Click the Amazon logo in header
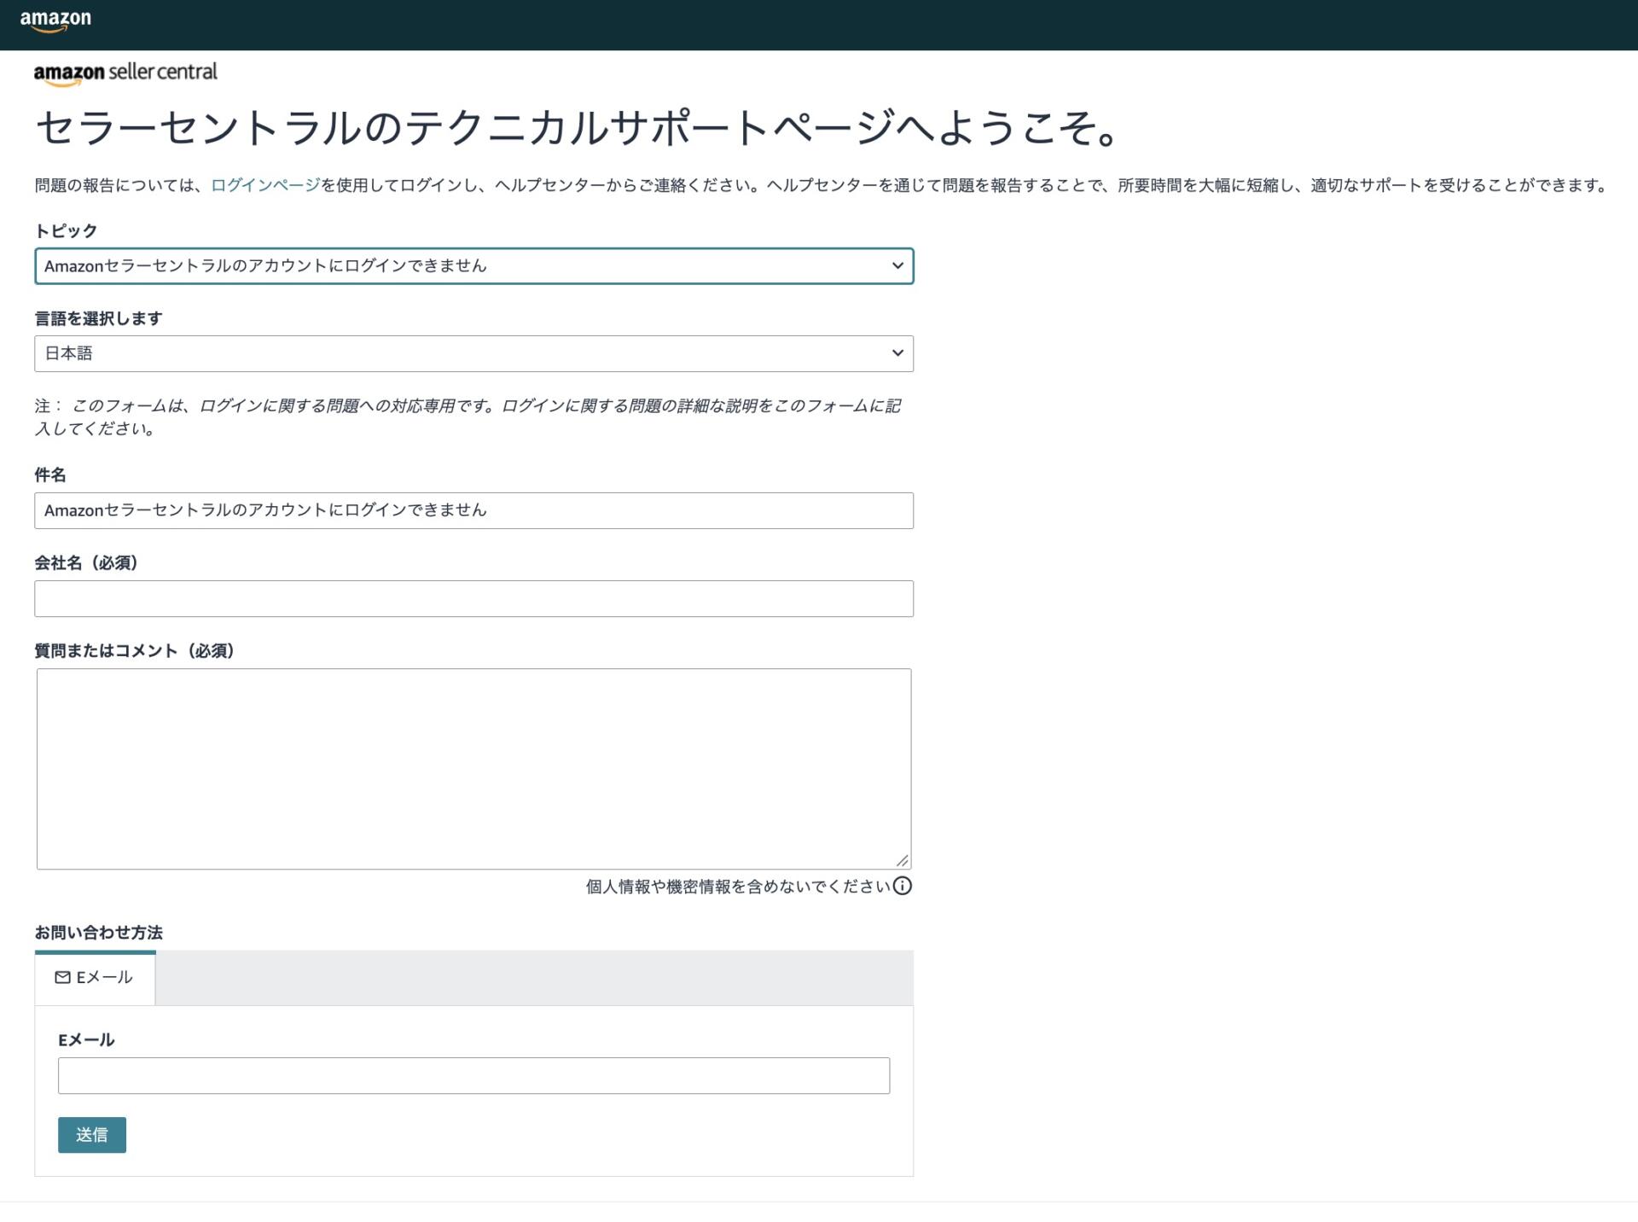Image resolution: width=1638 pixels, height=1222 pixels. click(55, 21)
